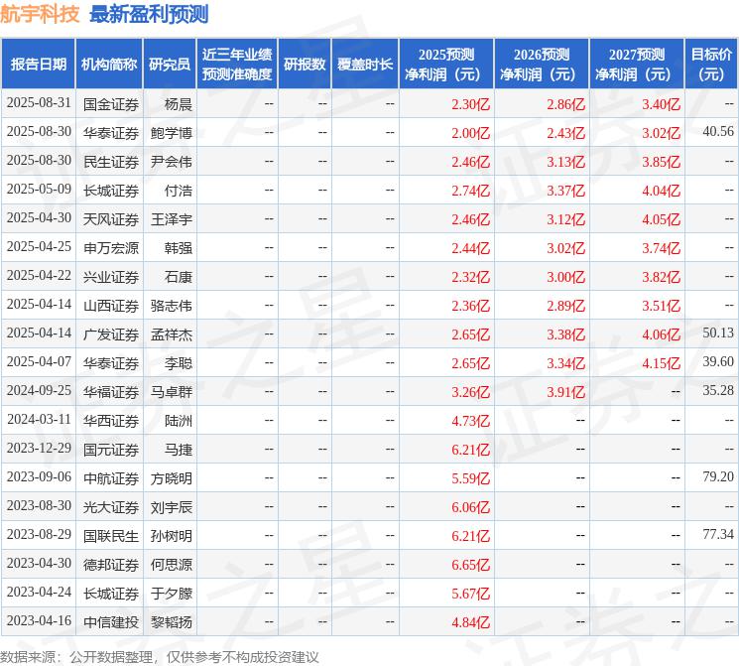The width and height of the screenshot is (739, 666).
Task: Click analyst name 杨晨
Action: (179, 104)
